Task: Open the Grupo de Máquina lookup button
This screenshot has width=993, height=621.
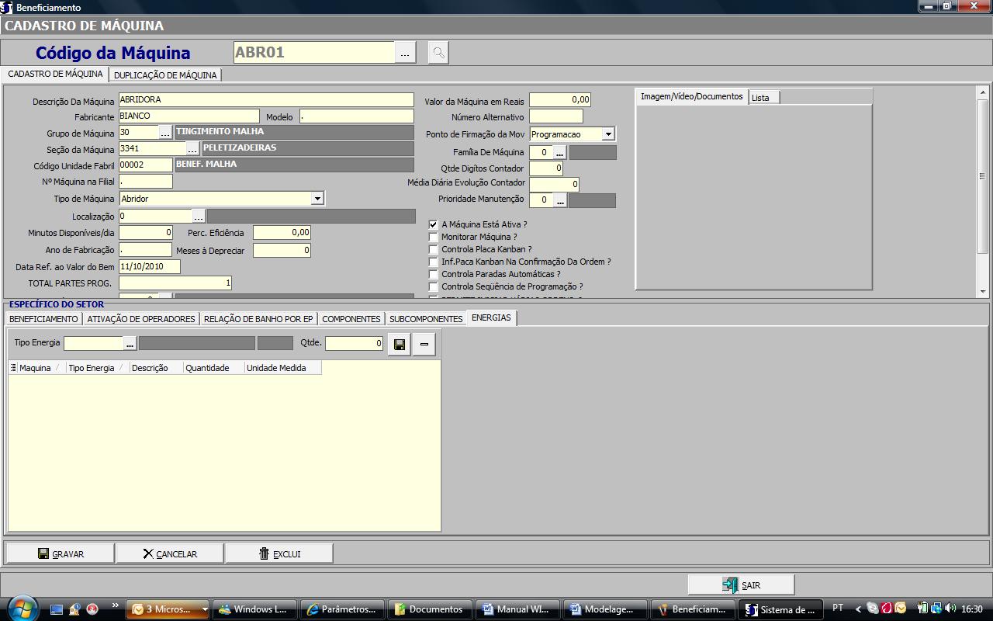Action: coord(165,133)
